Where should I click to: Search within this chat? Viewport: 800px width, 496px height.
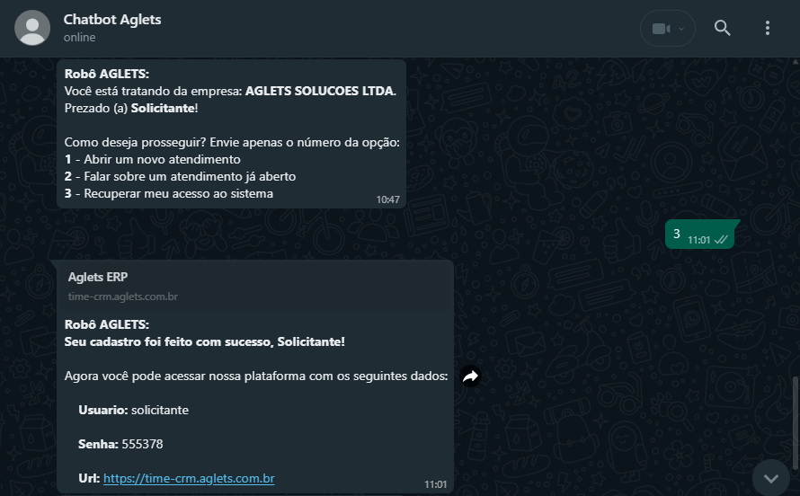[722, 28]
